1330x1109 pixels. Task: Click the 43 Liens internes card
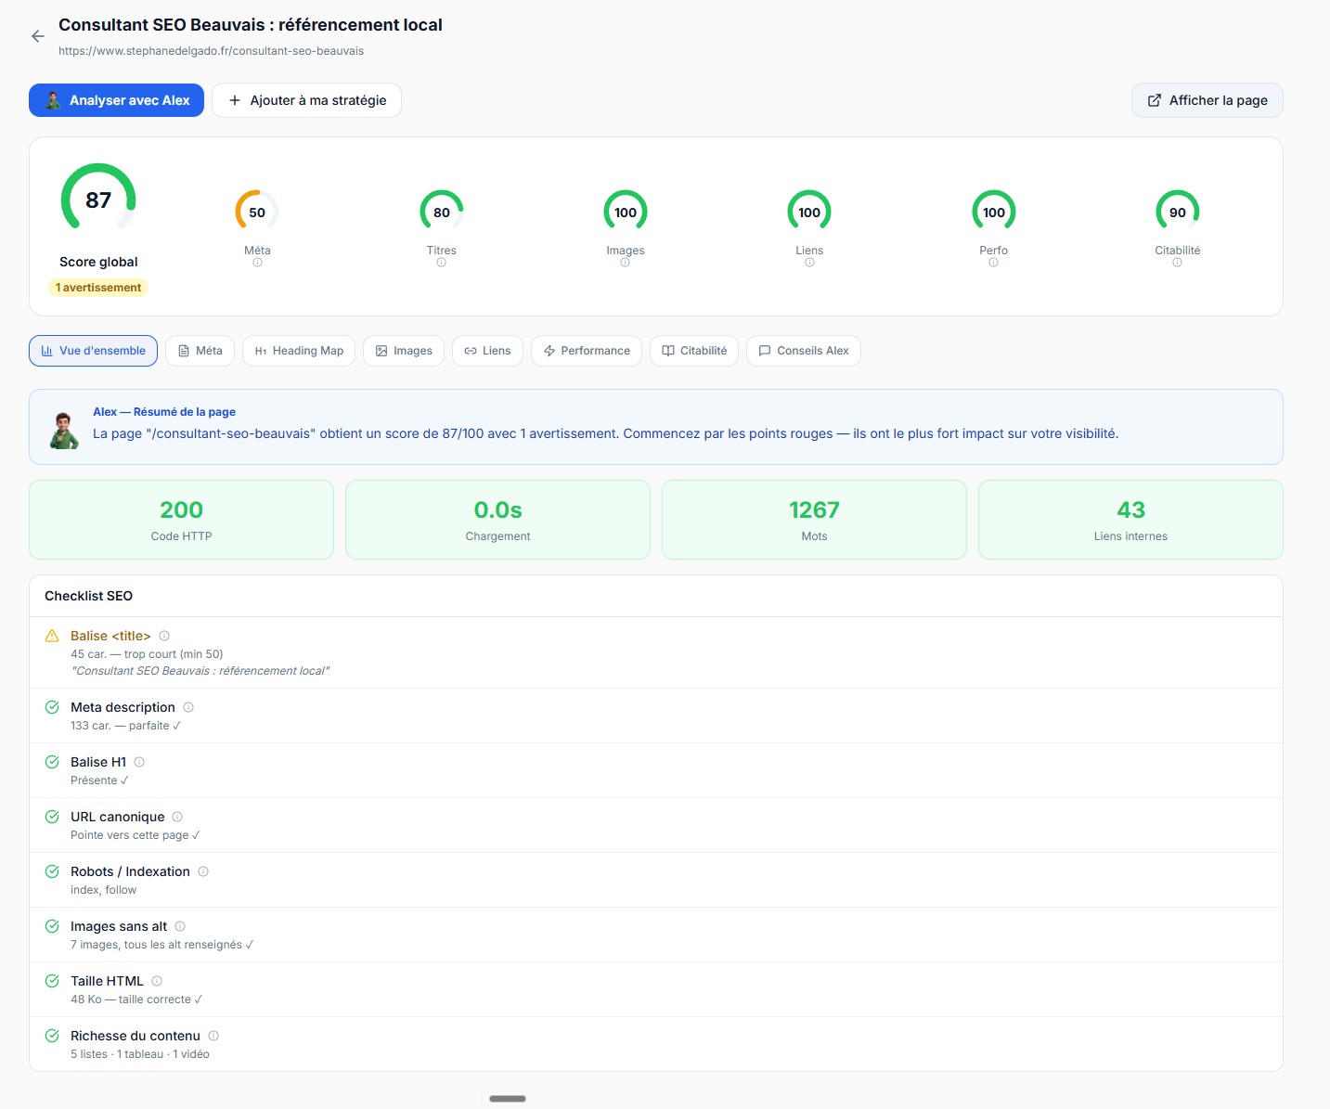pyautogui.click(x=1130, y=520)
